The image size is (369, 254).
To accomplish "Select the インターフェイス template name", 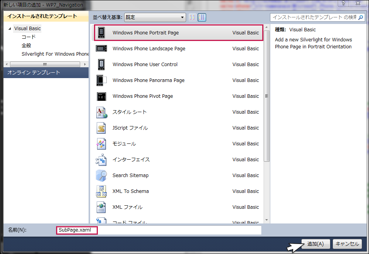I will [131, 159].
